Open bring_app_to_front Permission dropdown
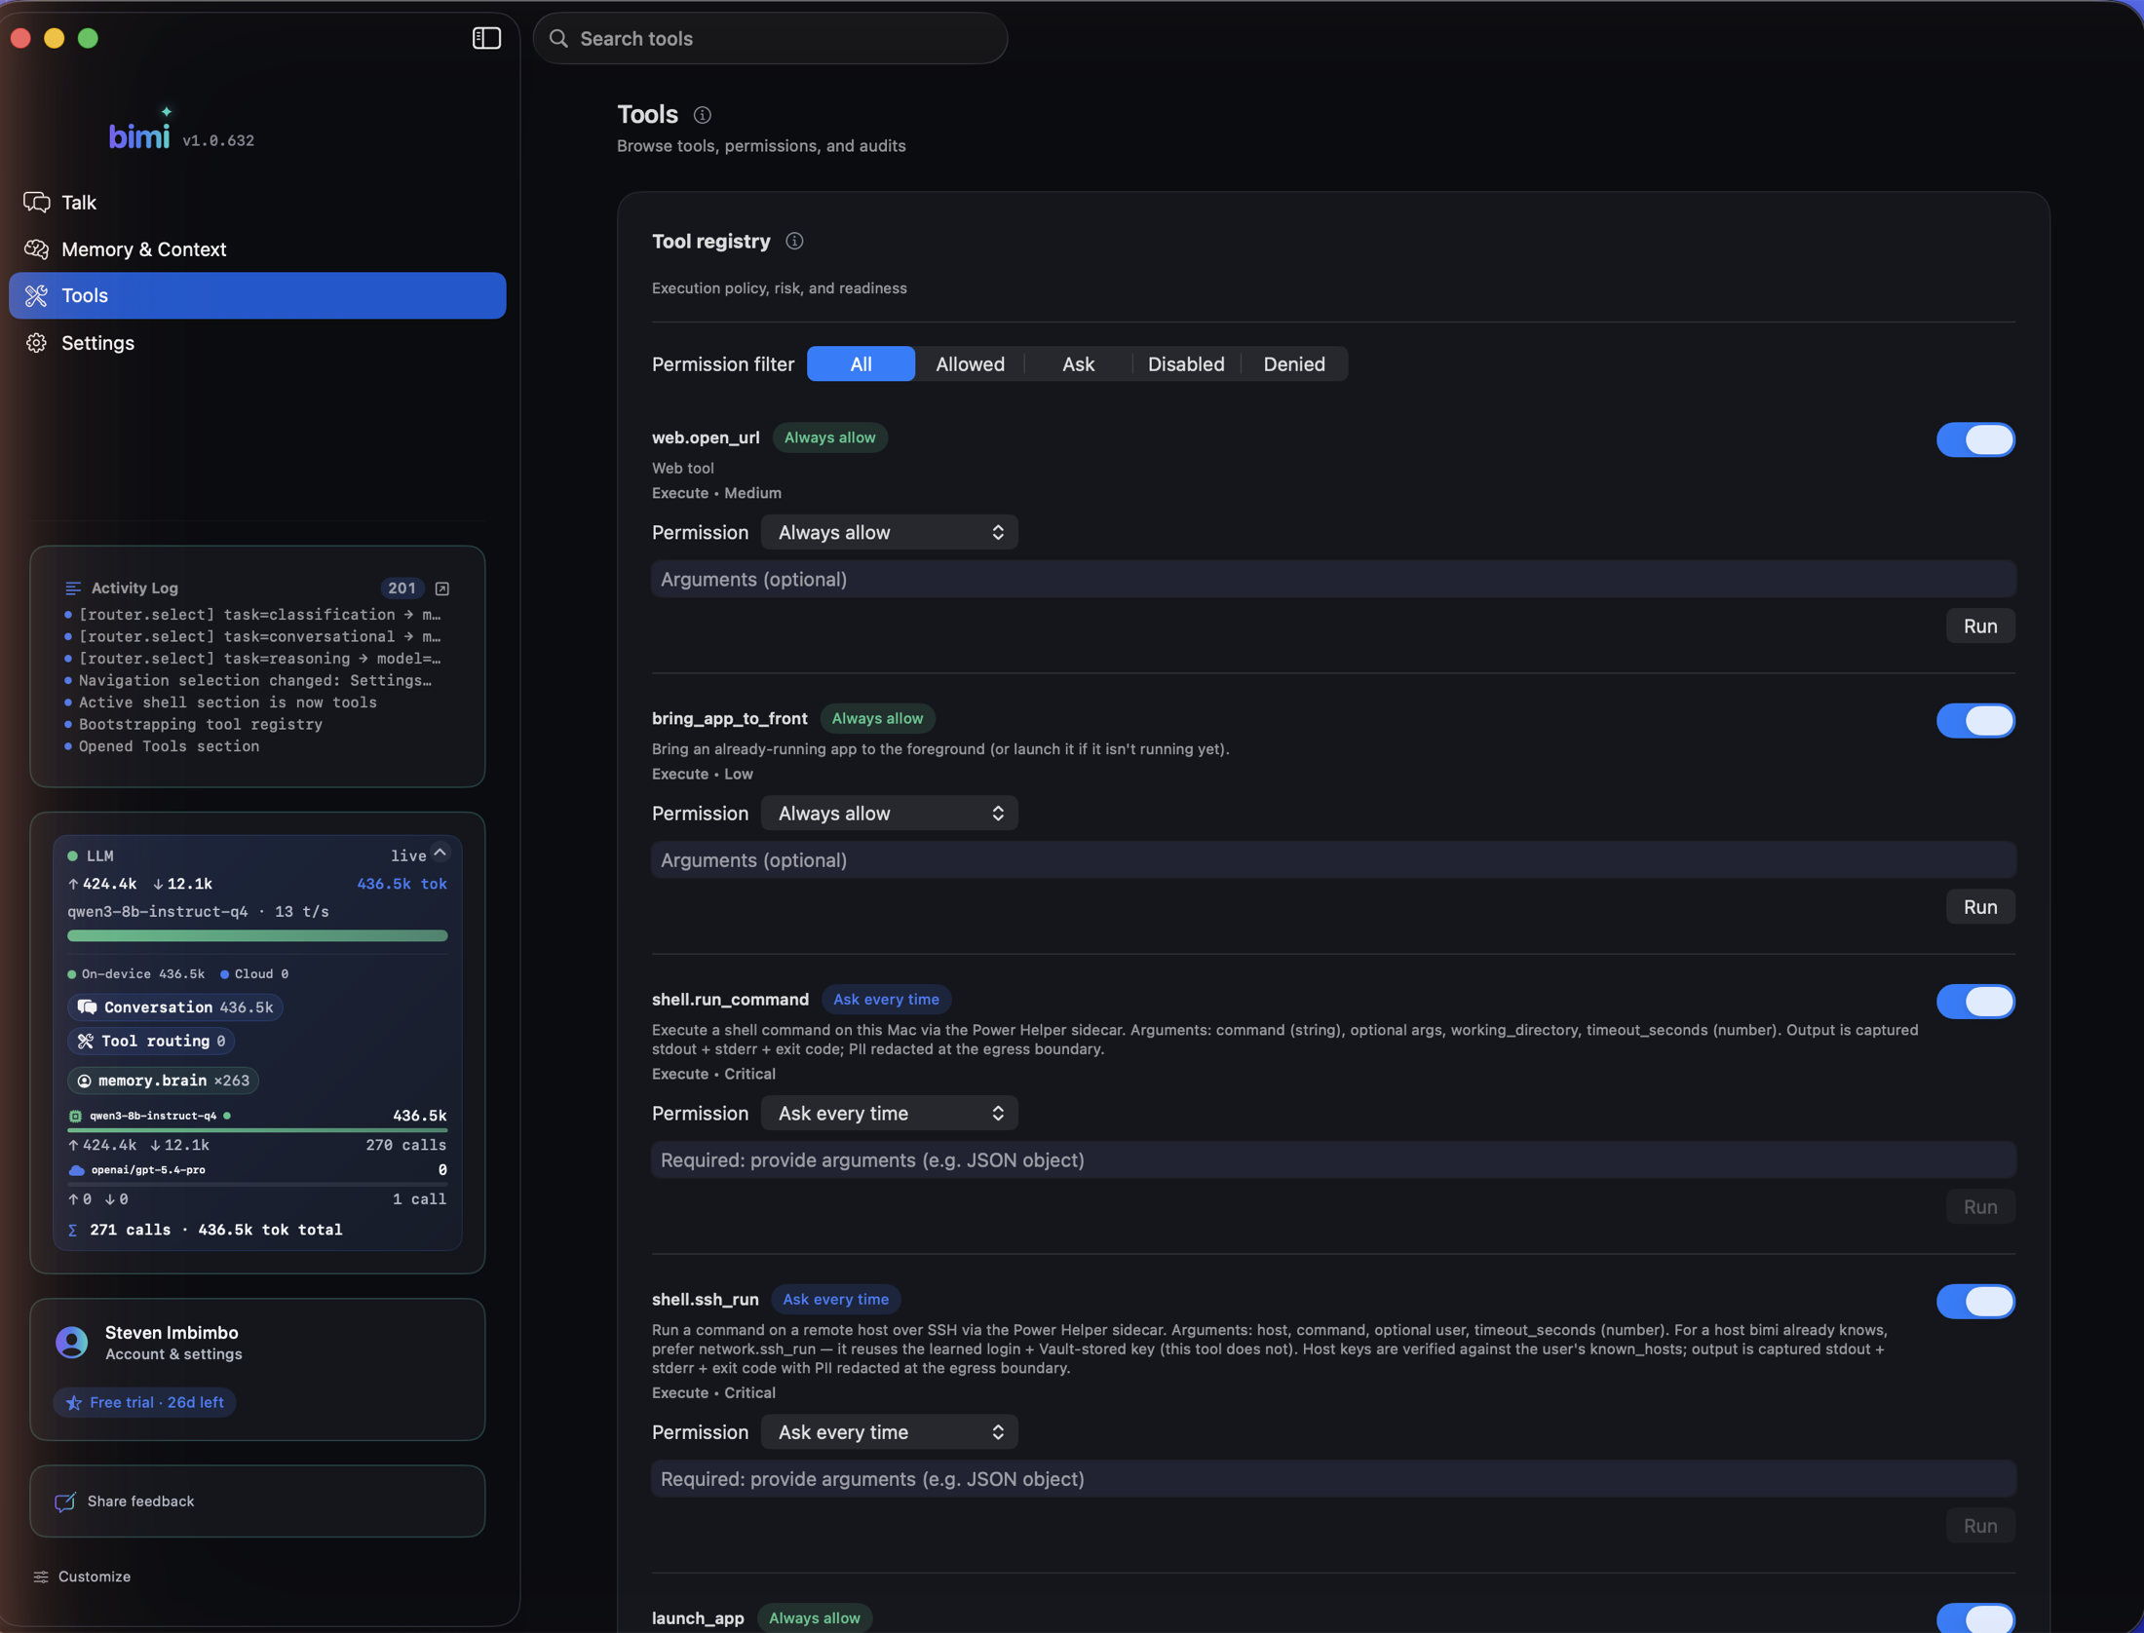 tap(889, 813)
